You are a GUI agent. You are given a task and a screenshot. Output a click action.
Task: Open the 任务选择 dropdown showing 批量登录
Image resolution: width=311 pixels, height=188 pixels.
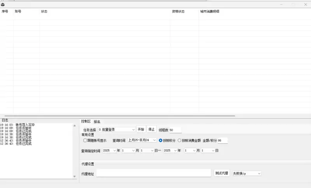point(133,129)
